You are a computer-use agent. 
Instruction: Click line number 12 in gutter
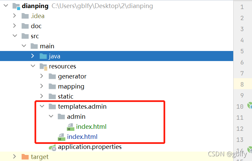(x=240, y=129)
